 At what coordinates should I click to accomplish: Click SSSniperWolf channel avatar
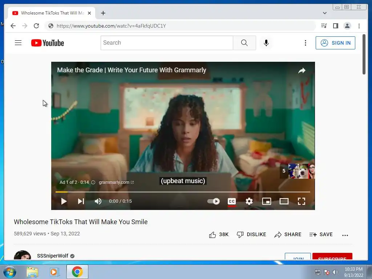[22, 255]
